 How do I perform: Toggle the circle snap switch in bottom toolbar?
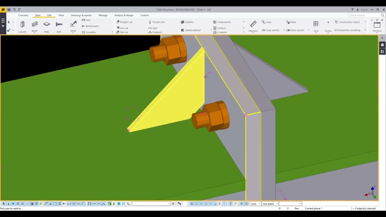coord(201,204)
